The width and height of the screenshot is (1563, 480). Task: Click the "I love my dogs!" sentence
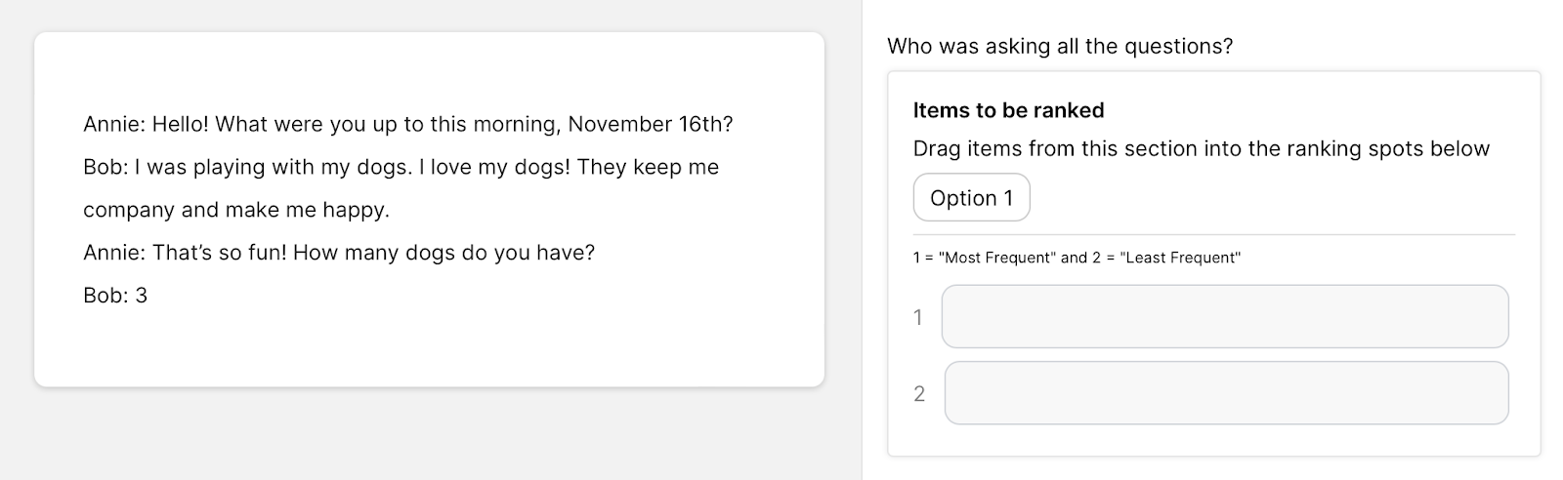point(493,167)
